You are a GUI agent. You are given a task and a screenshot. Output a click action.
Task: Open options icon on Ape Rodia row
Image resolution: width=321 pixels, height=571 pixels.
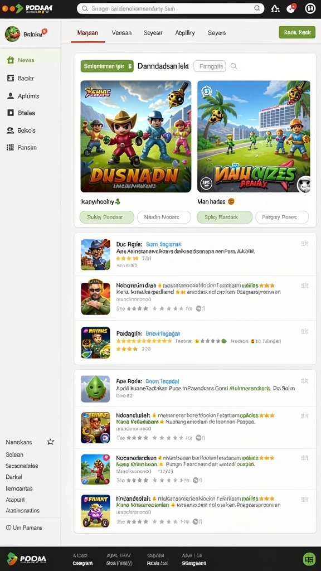pos(305,381)
